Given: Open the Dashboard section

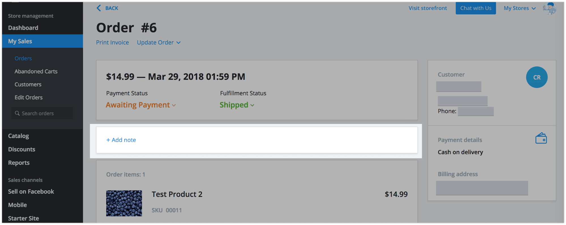Looking at the screenshot, I should [x=23, y=27].
